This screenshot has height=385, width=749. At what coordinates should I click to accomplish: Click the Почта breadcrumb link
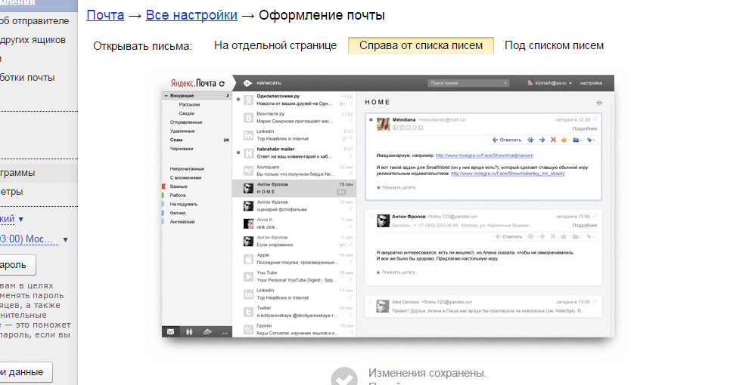point(104,15)
